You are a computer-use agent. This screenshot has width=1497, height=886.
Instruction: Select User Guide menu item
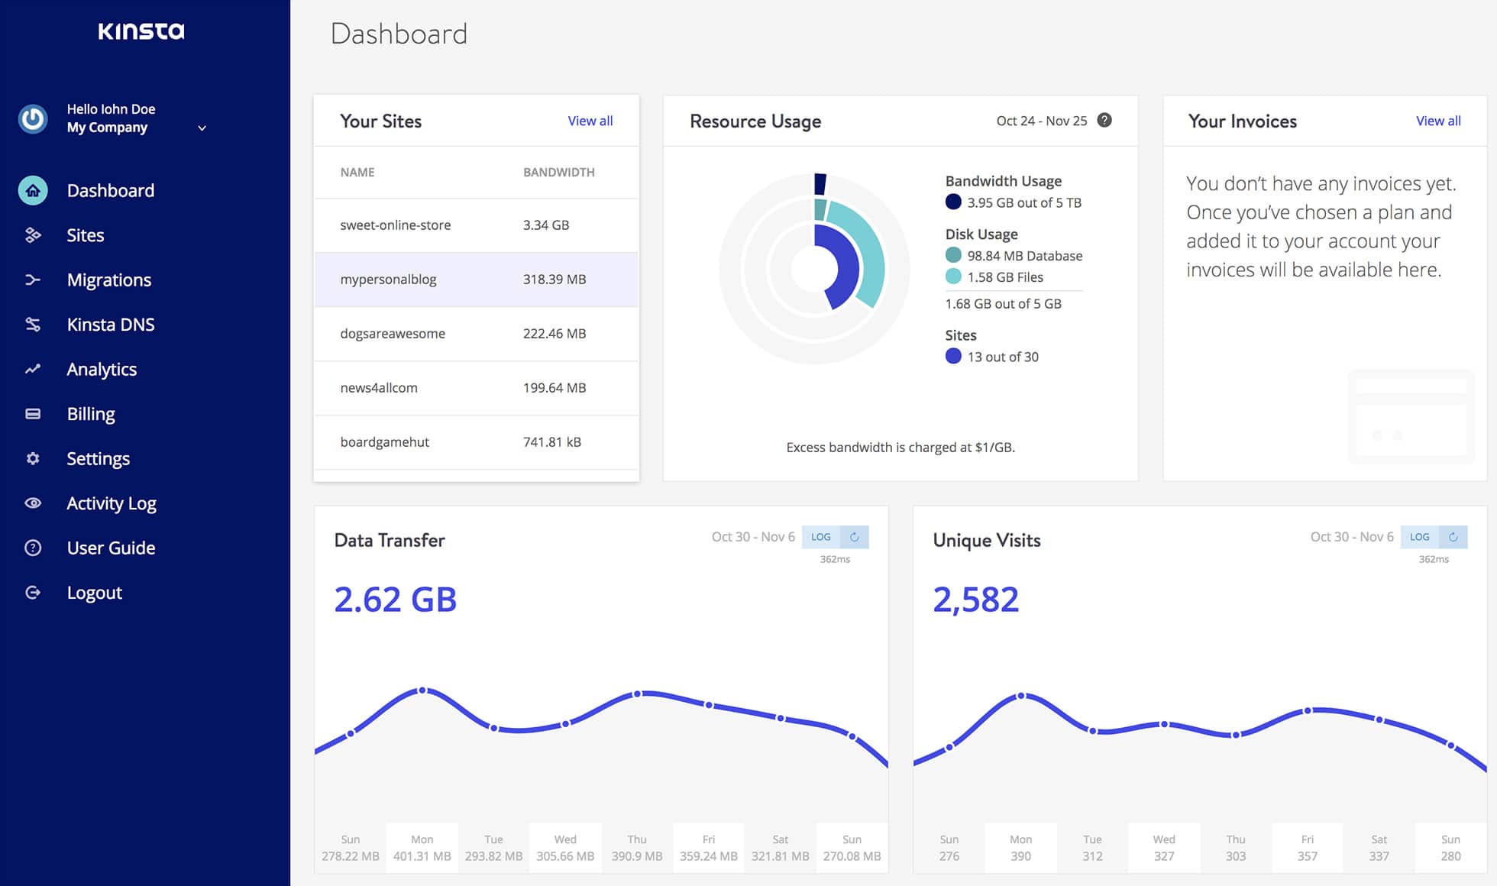coord(111,546)
